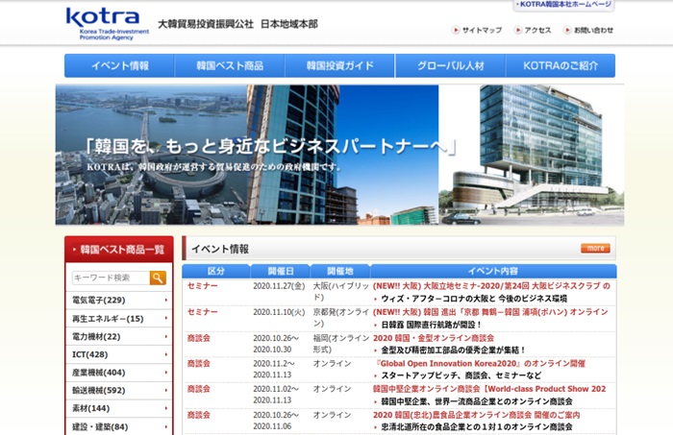The width and height of the screenshot is (673, 435).
Task: Click the 金型及び精密加工部品の優秀企業が集結 subtitle
Action: [453, 350]
